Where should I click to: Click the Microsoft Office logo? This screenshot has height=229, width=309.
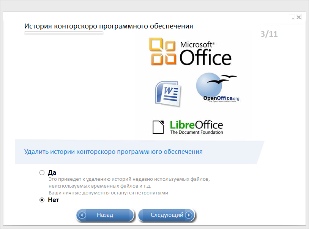pos(190,52)
